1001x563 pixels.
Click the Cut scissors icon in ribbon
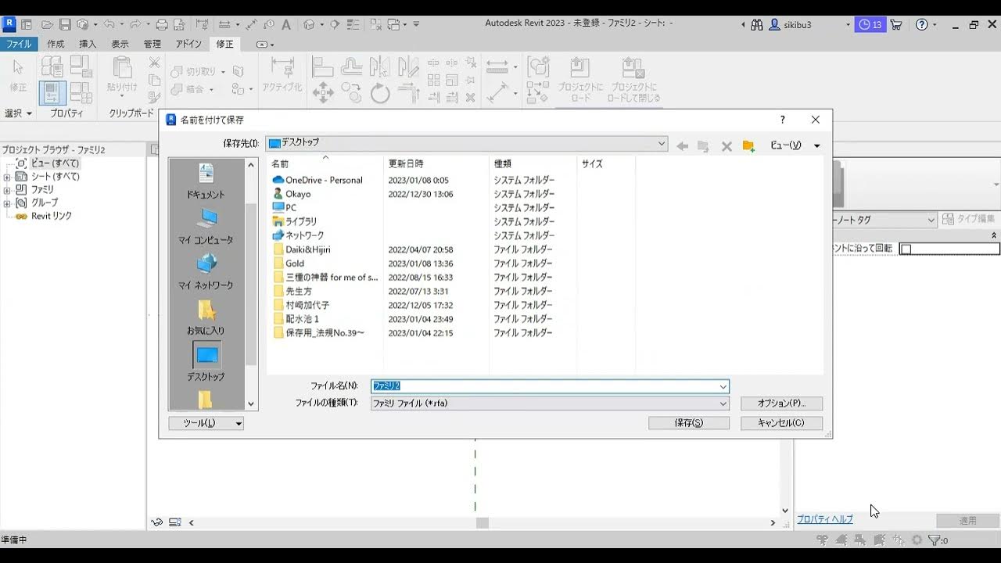tap(154, 63)
